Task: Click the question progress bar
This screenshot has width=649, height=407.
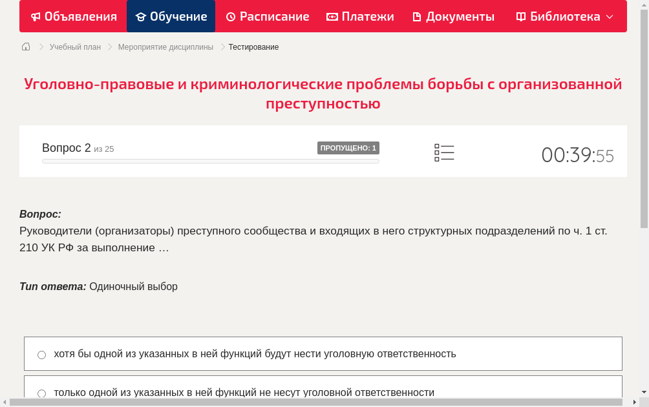Action: [210, 161]
